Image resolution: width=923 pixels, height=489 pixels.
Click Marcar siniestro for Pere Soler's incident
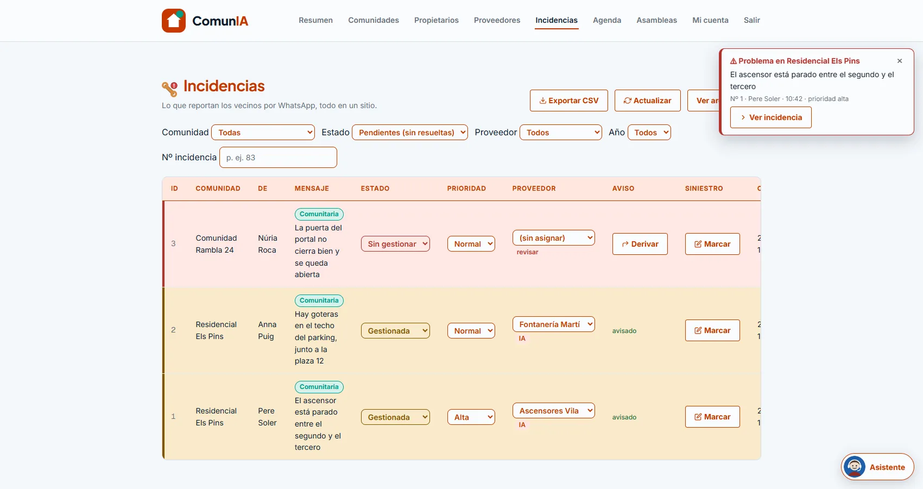point(712,417)
